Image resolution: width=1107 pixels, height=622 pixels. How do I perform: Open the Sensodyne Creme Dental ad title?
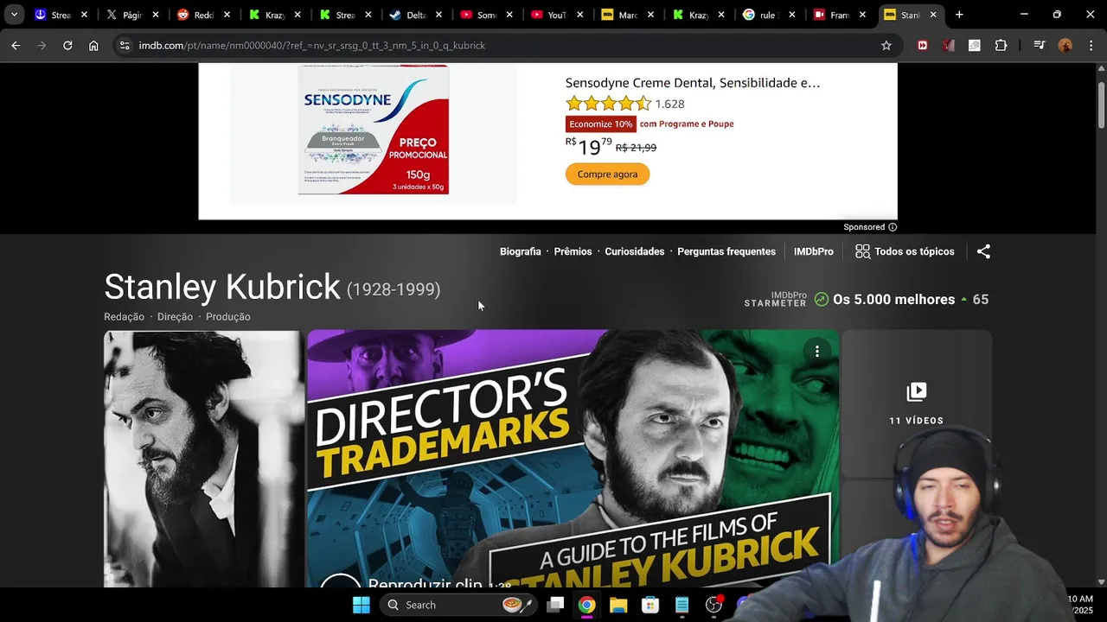pyautogui.click(x=693, y=83)
